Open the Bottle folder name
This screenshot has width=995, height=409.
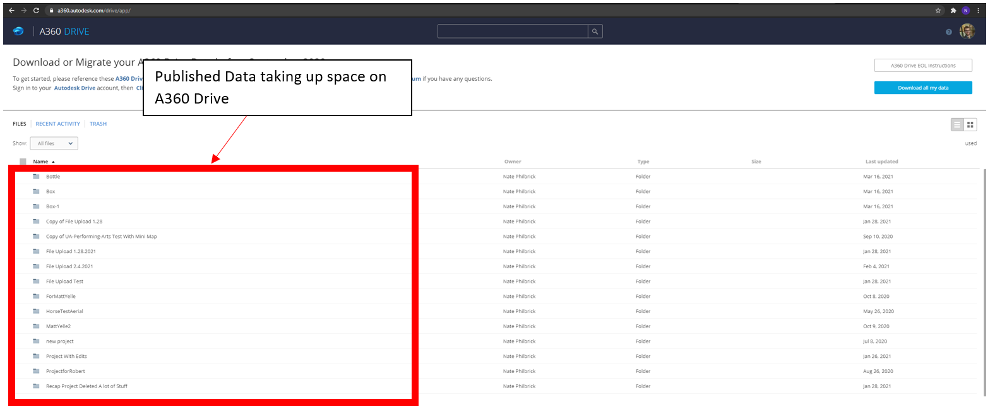[x=53, y=177]
